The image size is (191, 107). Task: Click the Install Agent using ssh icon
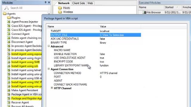click(9, 66)
